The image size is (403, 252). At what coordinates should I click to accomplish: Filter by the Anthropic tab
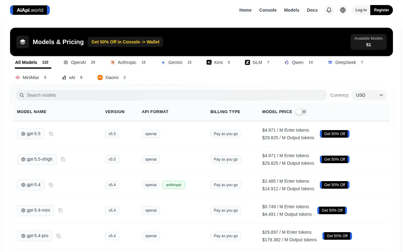coord(128,62)
